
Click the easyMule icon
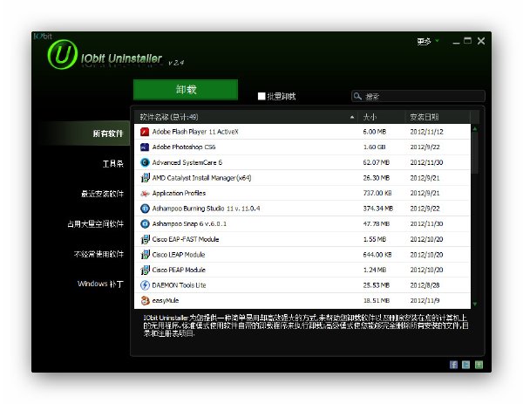(145, 300)
